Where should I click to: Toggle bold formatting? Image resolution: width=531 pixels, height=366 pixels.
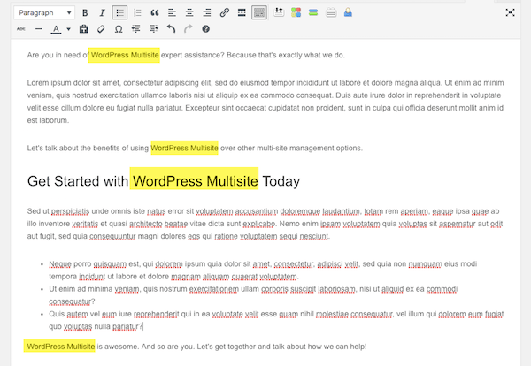pos(85,13)
